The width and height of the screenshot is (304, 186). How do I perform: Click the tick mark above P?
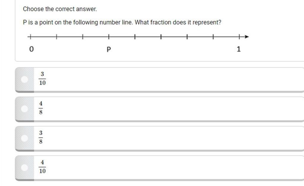point(109,36)
